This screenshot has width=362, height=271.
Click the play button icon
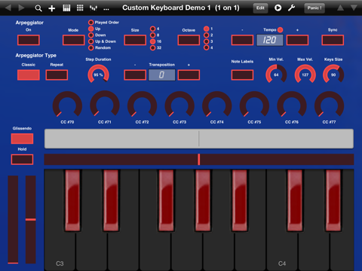(x=278, y=8)
